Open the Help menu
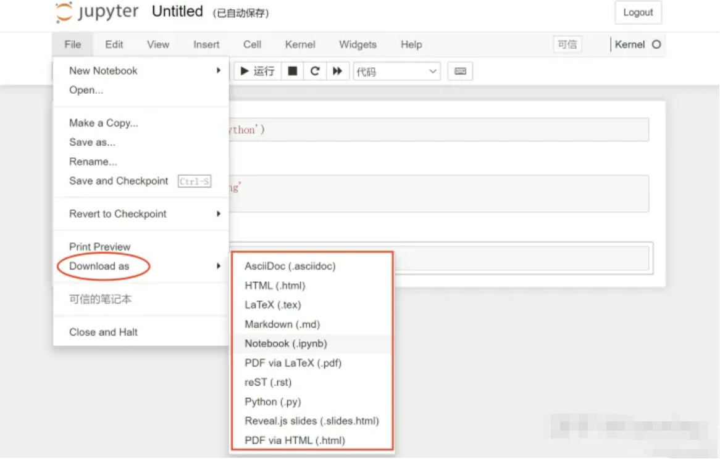The image size is (720, 459). click(411, 44)
